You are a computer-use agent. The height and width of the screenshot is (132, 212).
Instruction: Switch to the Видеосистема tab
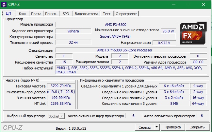pyautogui.click(x=86, y=14)
